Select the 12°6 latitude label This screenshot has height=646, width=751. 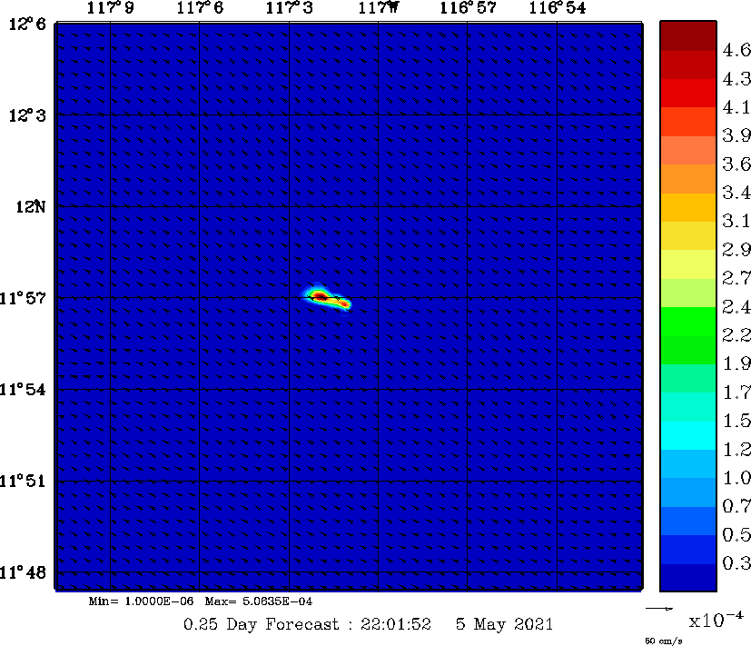coord(27,24)
